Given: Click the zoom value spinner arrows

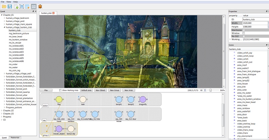Looking at the screenshot, I should 205,90.
